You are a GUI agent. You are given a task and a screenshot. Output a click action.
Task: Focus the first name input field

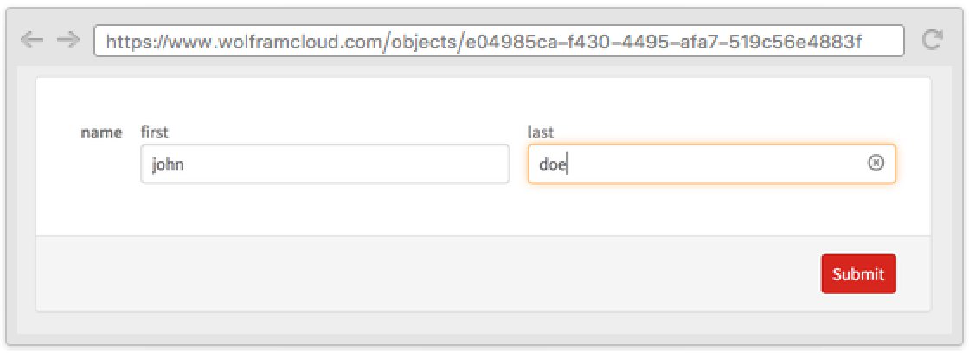(324, 164)
